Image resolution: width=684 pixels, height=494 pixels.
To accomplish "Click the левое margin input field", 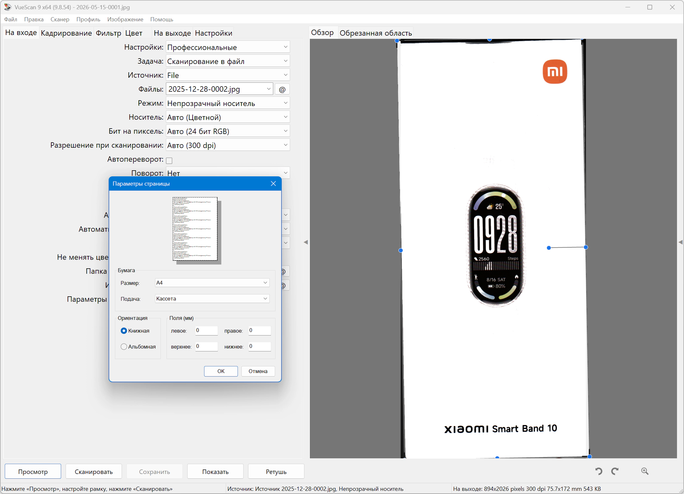I will tap(206, 330).
